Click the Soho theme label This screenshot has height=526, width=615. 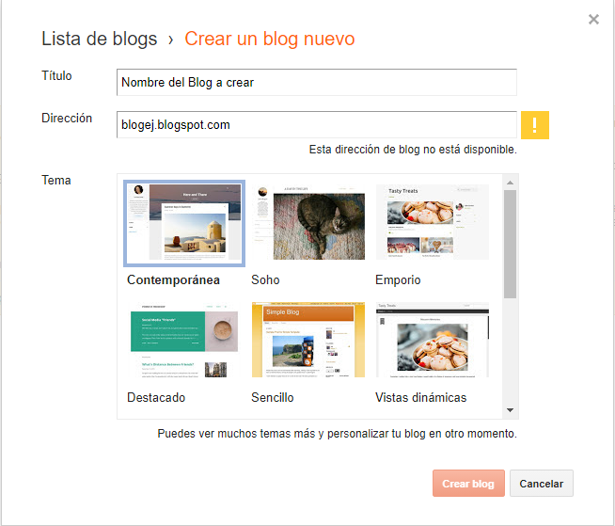tap(265, 279)
